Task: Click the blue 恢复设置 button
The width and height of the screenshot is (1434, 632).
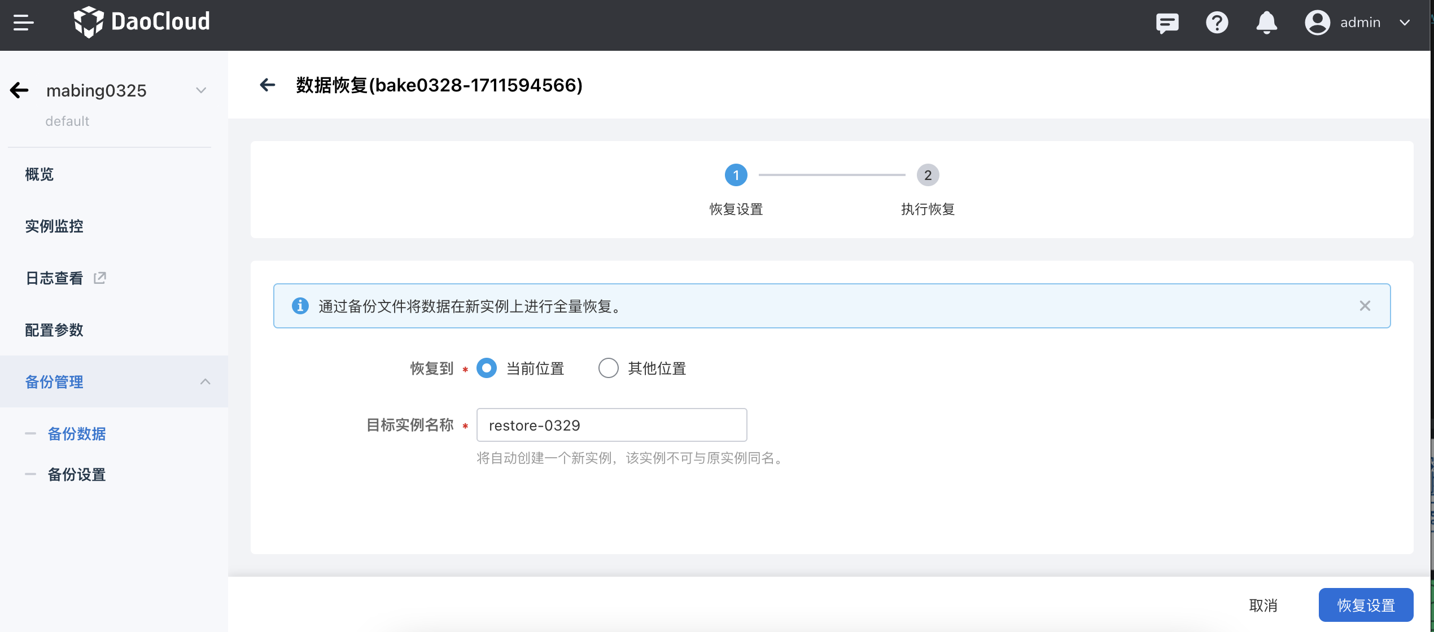Action: [x=1366, y=605]
